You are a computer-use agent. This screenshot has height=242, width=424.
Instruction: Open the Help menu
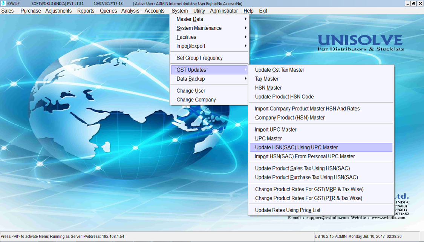click(248, 11)
